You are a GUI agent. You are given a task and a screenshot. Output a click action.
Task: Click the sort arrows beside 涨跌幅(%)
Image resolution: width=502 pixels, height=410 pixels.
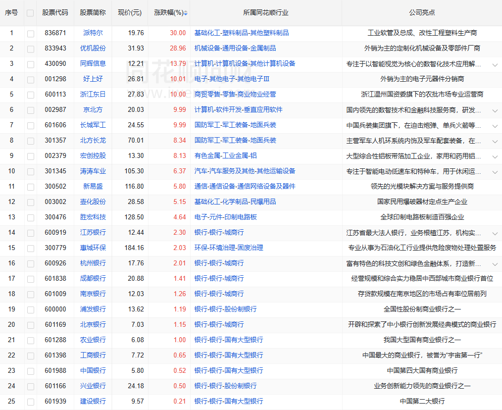(186, 13)
